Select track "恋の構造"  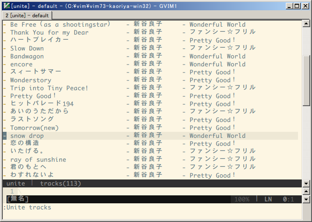pyautogui.click(x=25, y=143)
